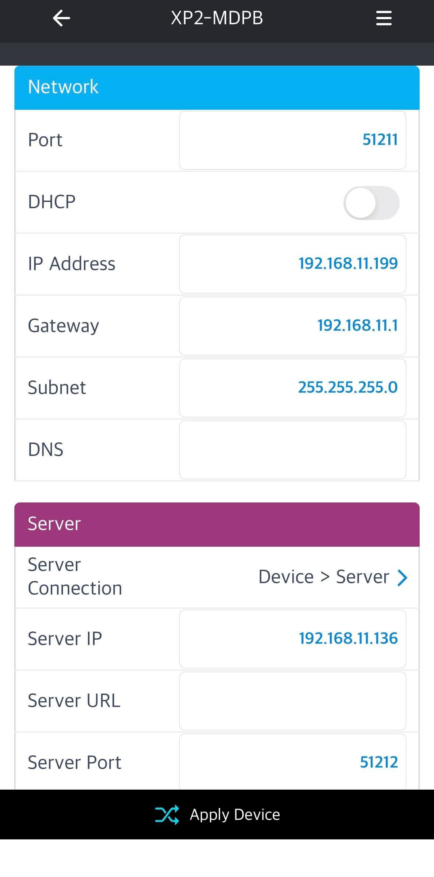Select the Server Port field 51212
This screenshot has width=434, height=877.
click(293, 762)
